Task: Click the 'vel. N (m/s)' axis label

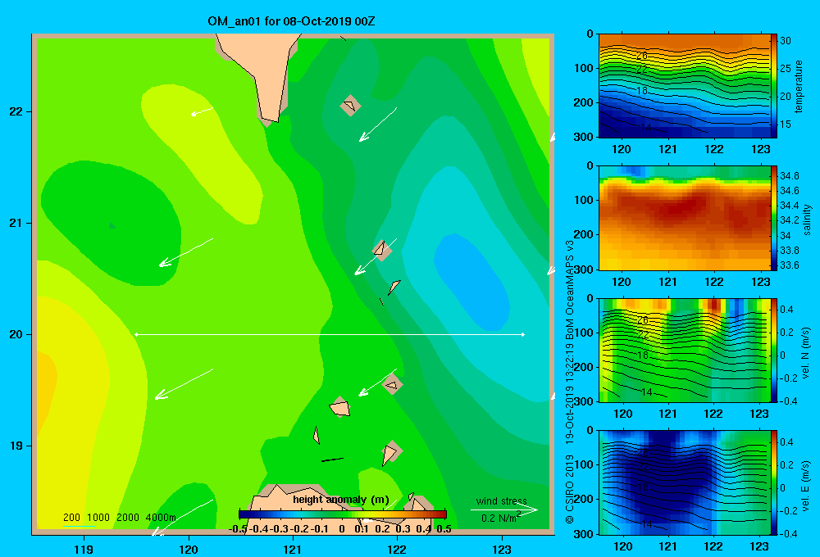Action: [806, 352]
